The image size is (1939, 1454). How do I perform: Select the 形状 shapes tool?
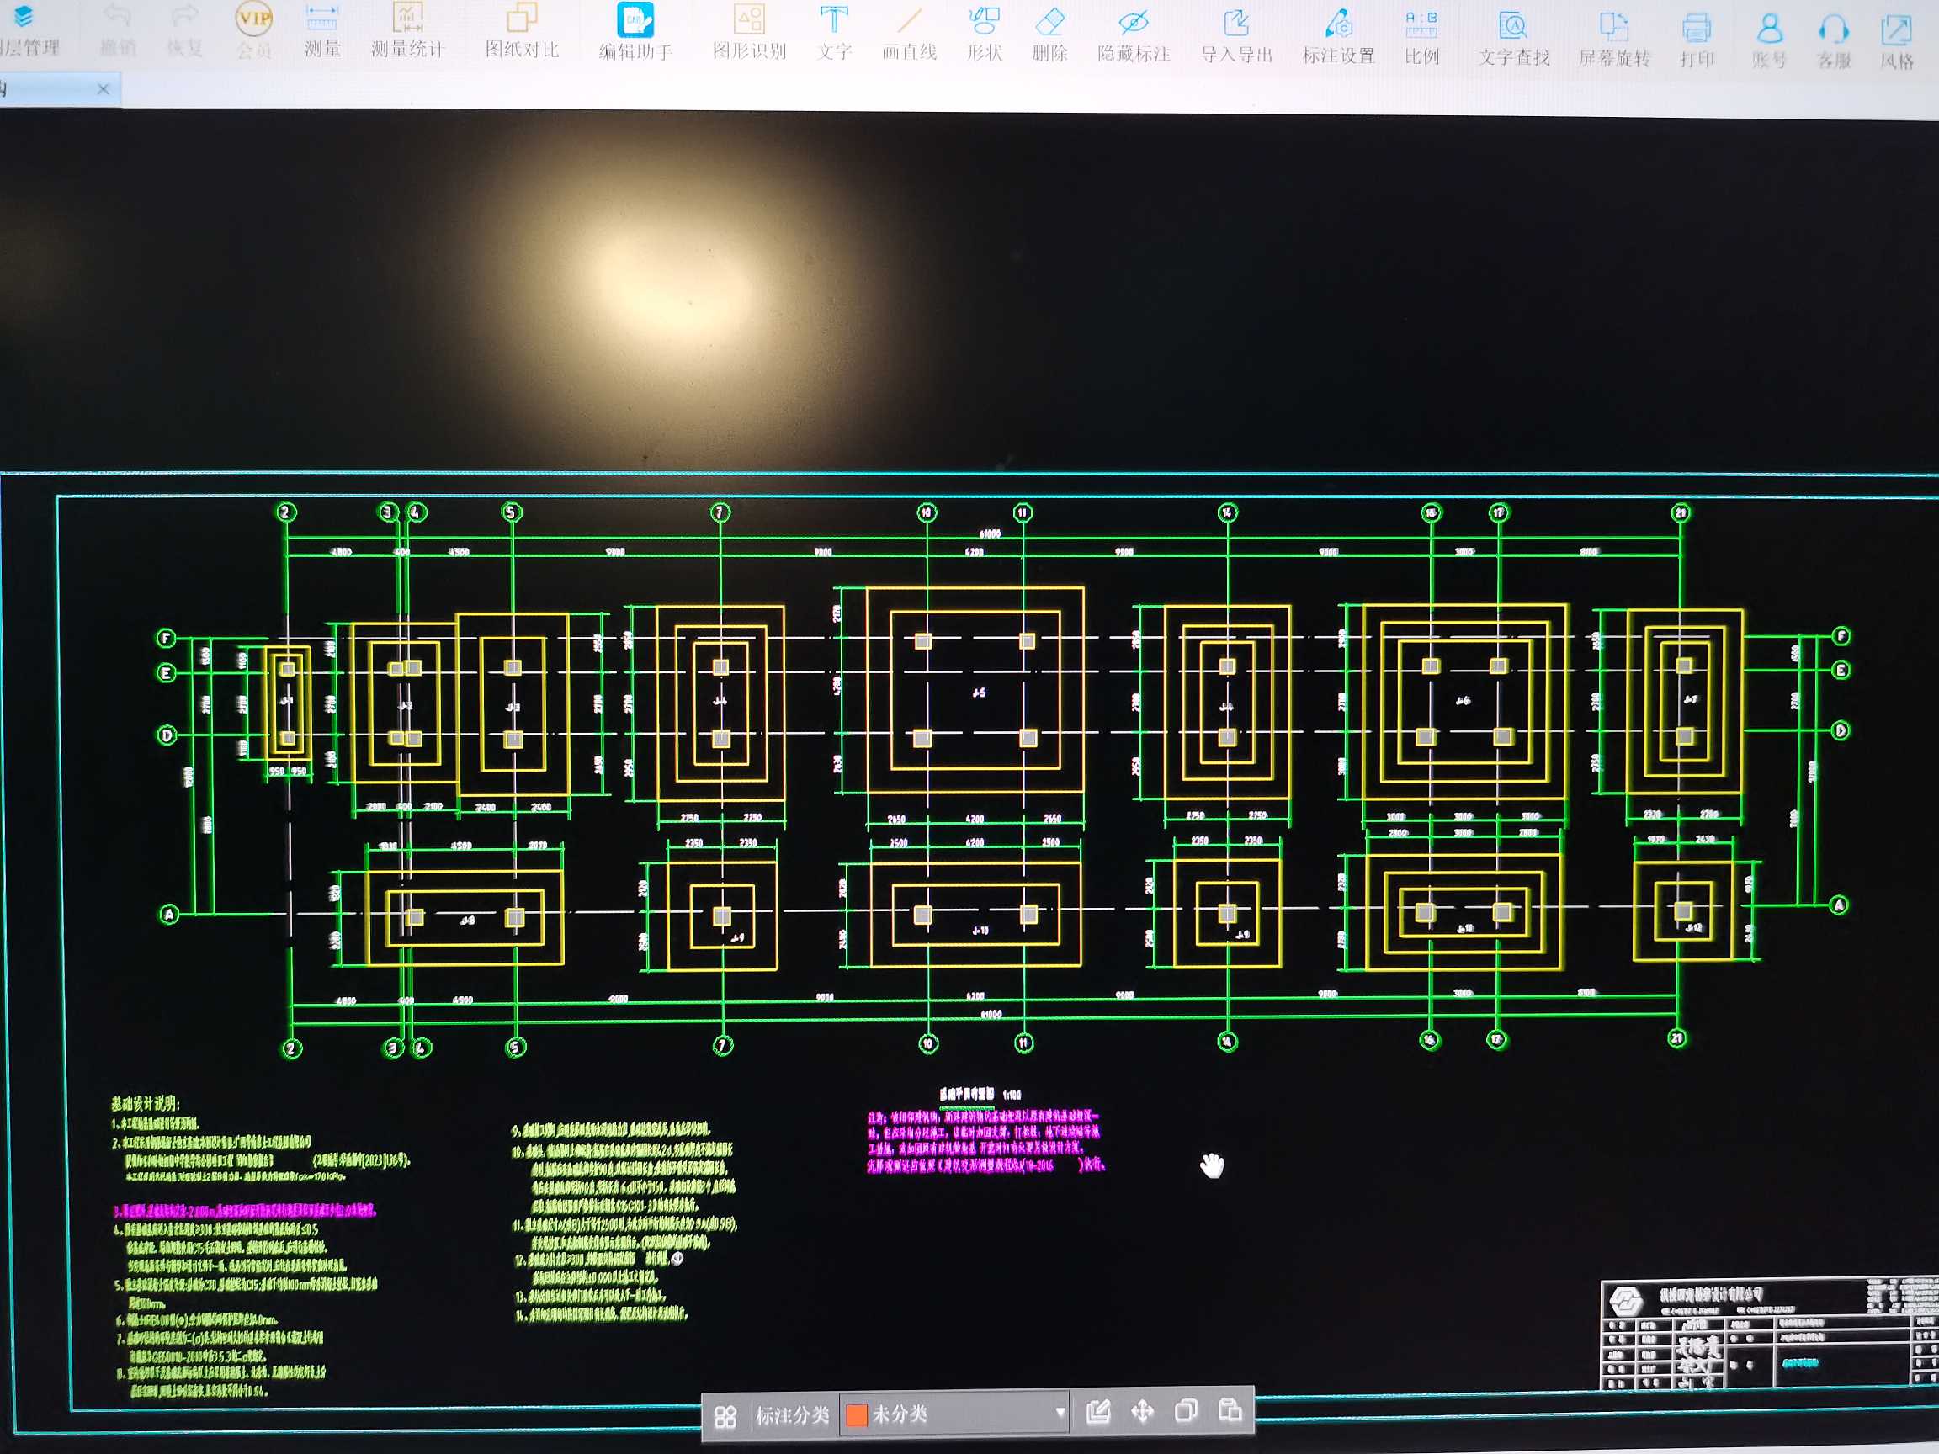pyautogui.click(x=985, y=35)
